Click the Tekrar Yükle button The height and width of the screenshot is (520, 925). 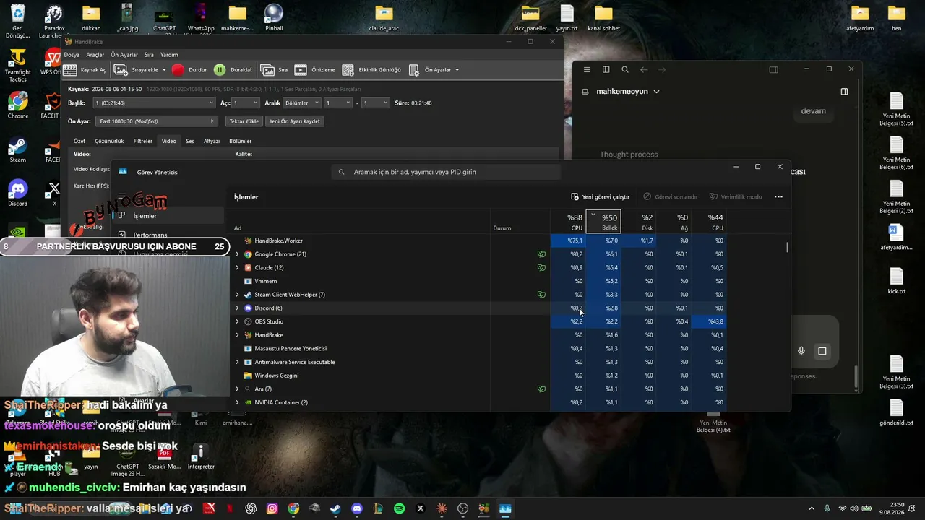tap(244, 121)
